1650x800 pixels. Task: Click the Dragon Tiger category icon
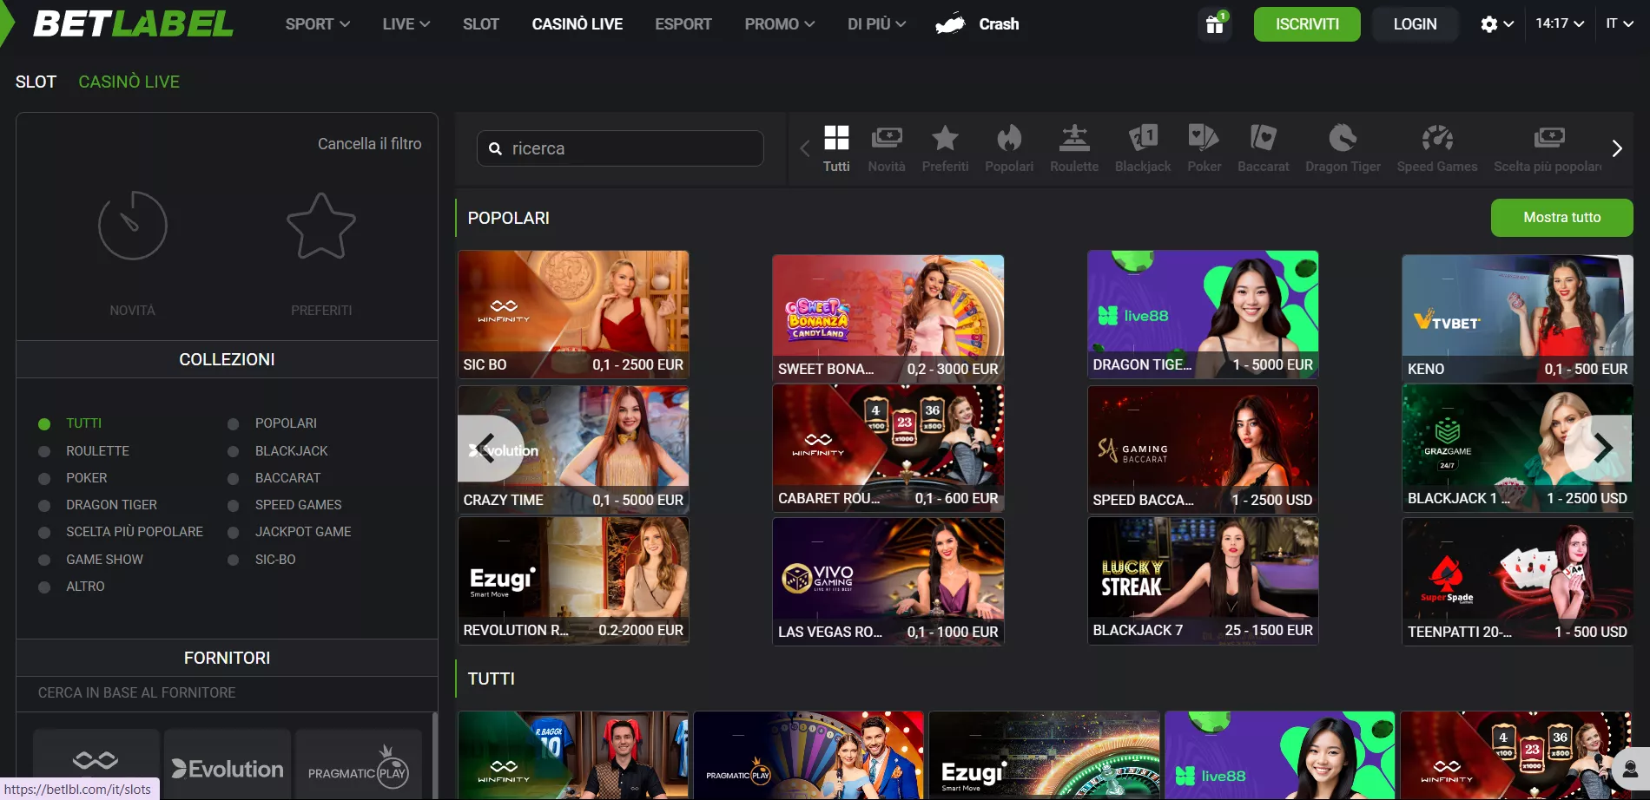point(1343,148)
